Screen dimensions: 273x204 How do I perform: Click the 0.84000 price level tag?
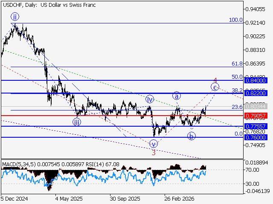[256, 80]
